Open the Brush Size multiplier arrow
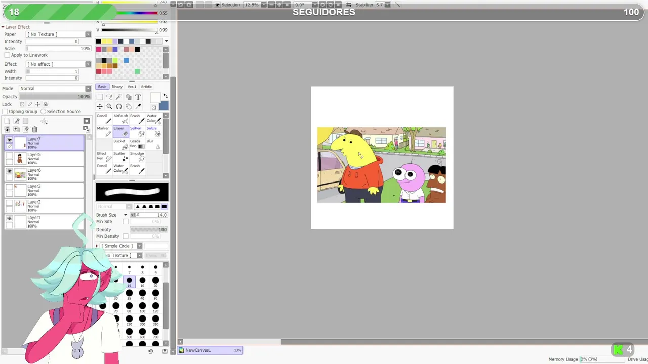This screenshot has height=364, width=648. pos(126,215)
